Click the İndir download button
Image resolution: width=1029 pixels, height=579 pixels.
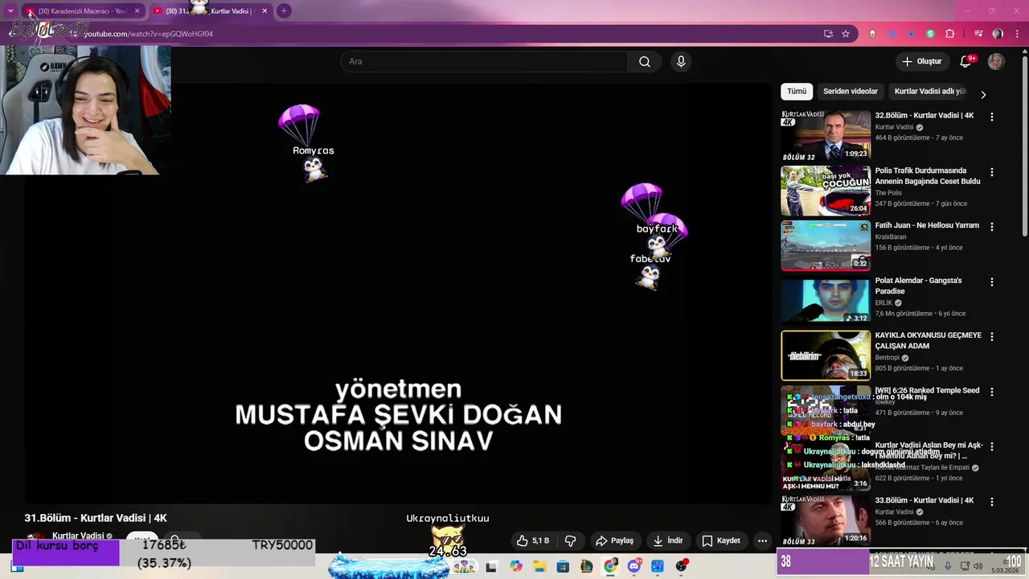point(668,540)
